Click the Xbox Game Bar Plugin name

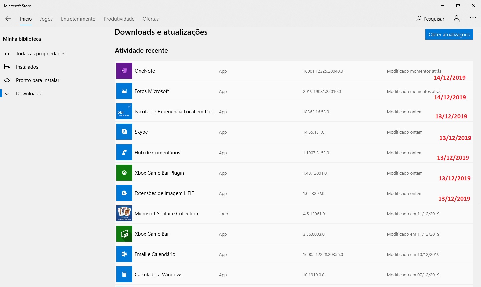(159, 173)
